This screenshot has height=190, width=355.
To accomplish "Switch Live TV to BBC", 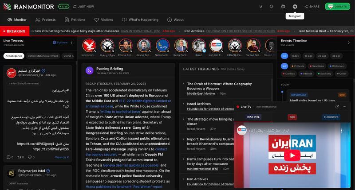I will 292,117.
